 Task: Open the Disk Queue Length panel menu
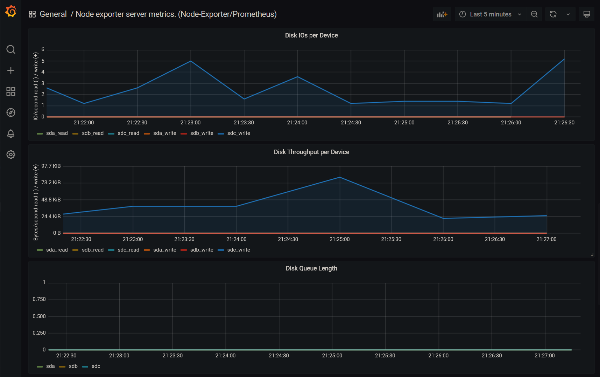(311, 268)
